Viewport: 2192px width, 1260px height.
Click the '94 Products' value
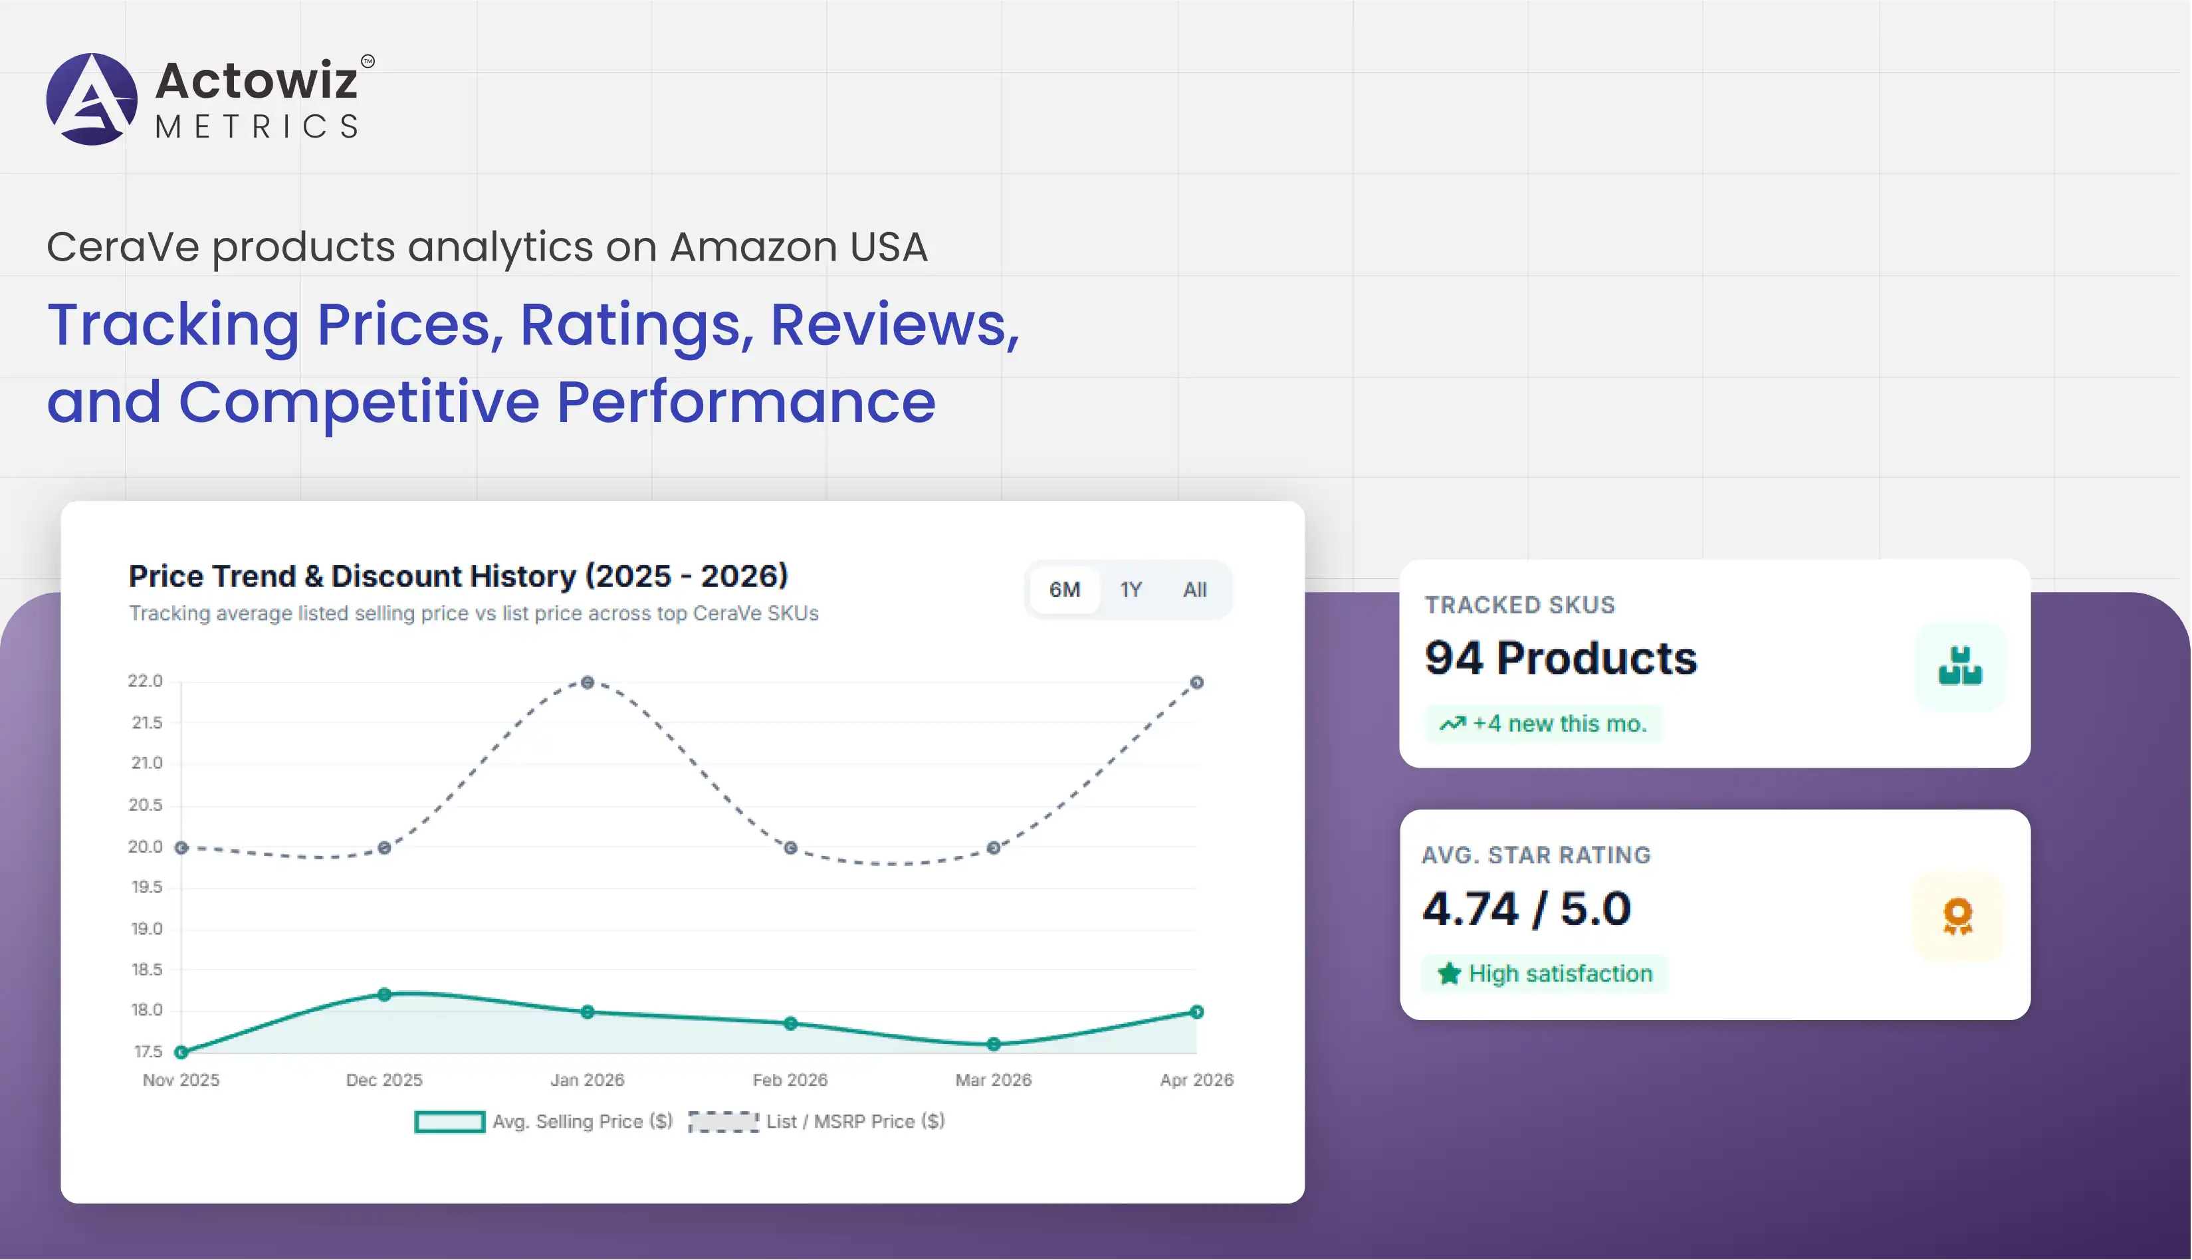pos(1561,658)
